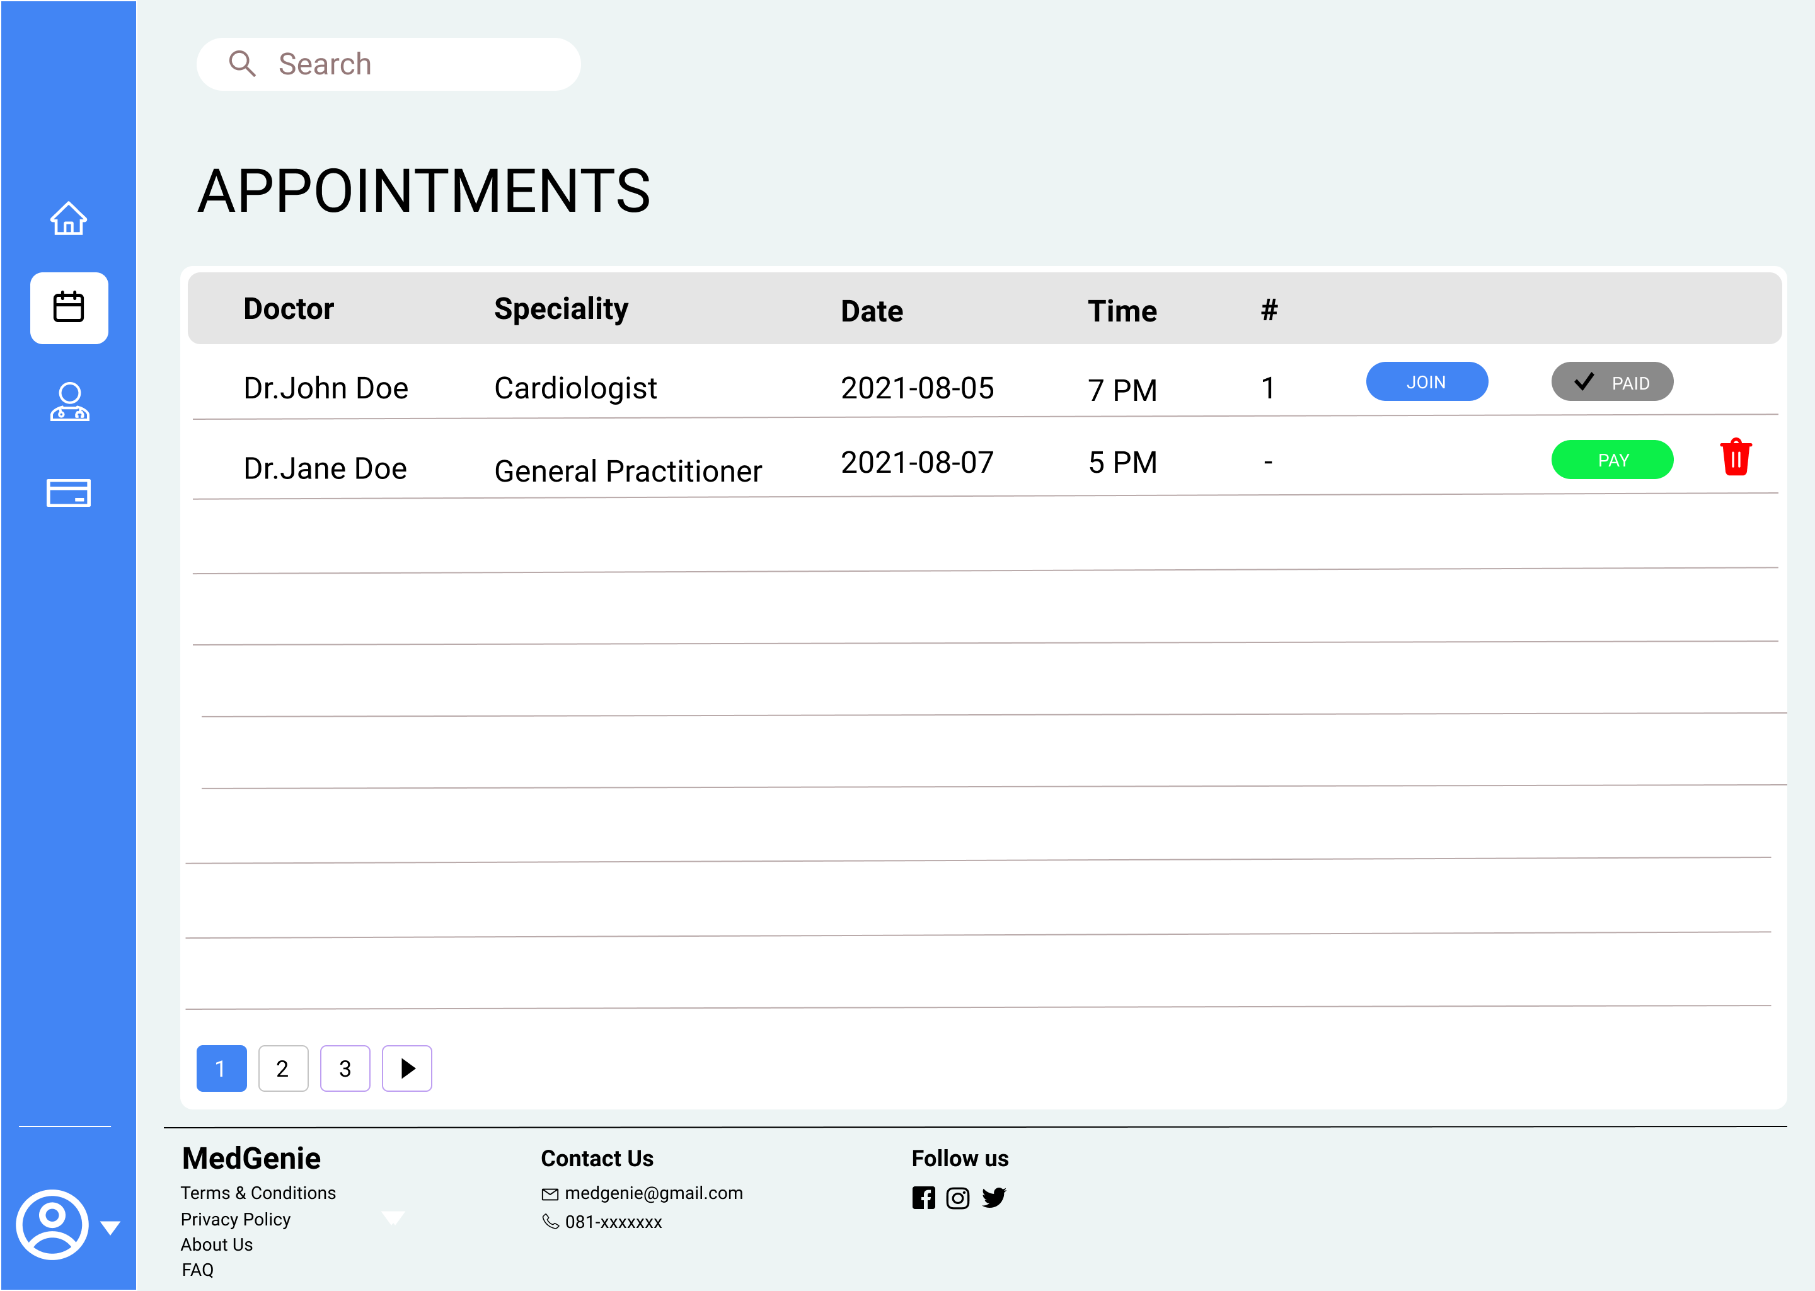Open the Facebook page icon
The width and height of the screenshot is (1815, 1291).
pyautogui.click(x=923, y=1197)
